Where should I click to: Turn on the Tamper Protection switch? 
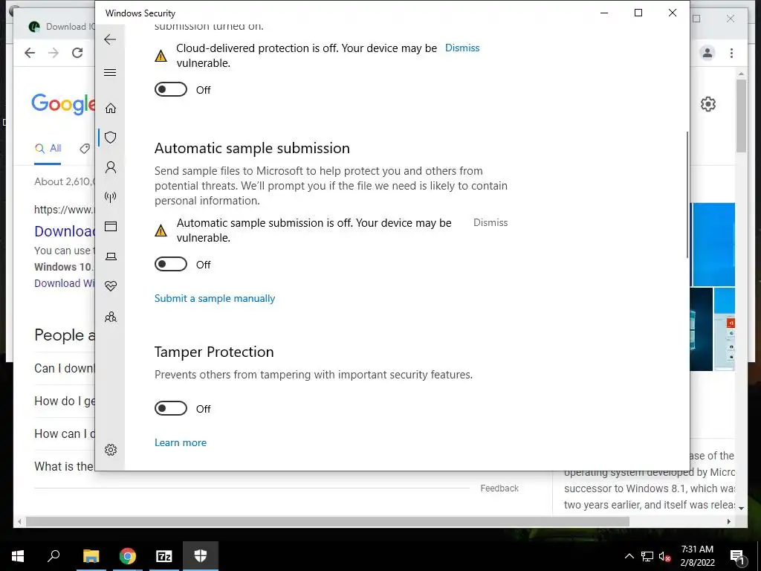pyautogui.click(x=171, y=408)
